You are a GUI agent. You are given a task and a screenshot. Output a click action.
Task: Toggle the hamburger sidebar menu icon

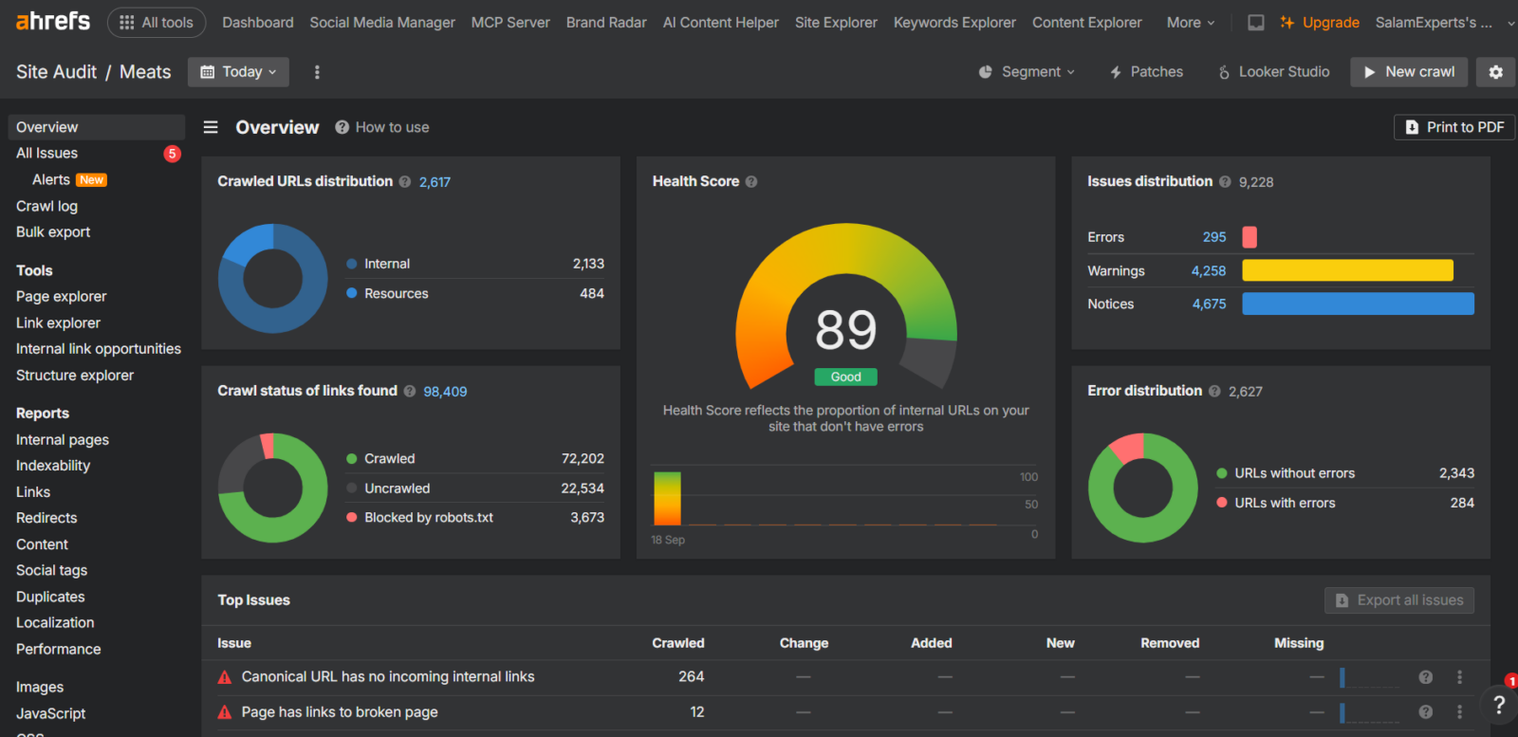(211, 127)
